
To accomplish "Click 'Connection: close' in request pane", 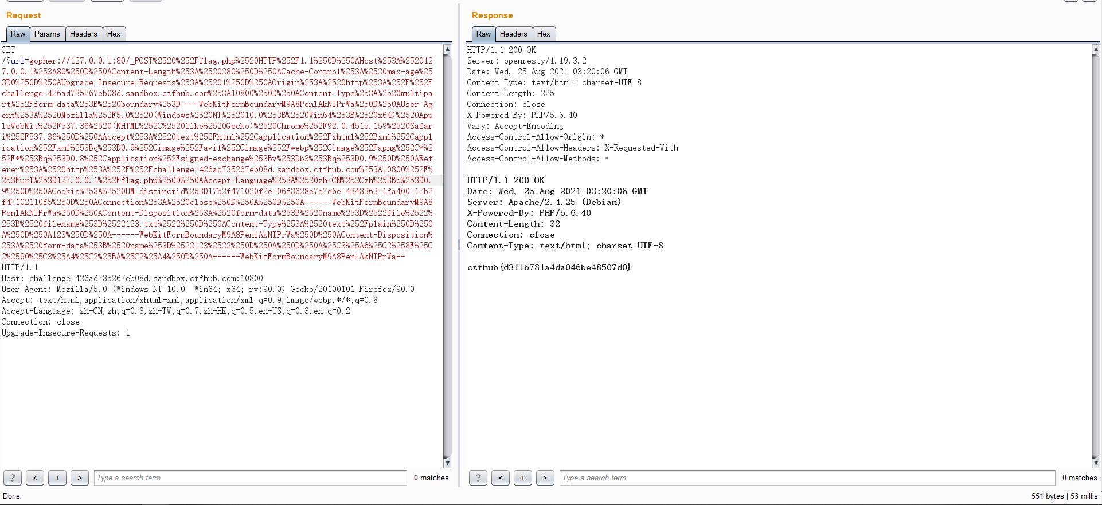I will (x=41, y=322).
